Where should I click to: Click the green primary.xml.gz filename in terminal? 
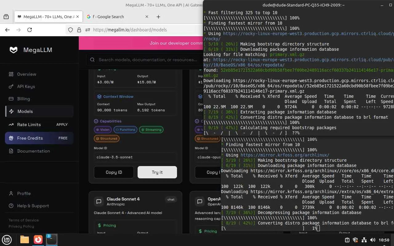coord(287,54)
